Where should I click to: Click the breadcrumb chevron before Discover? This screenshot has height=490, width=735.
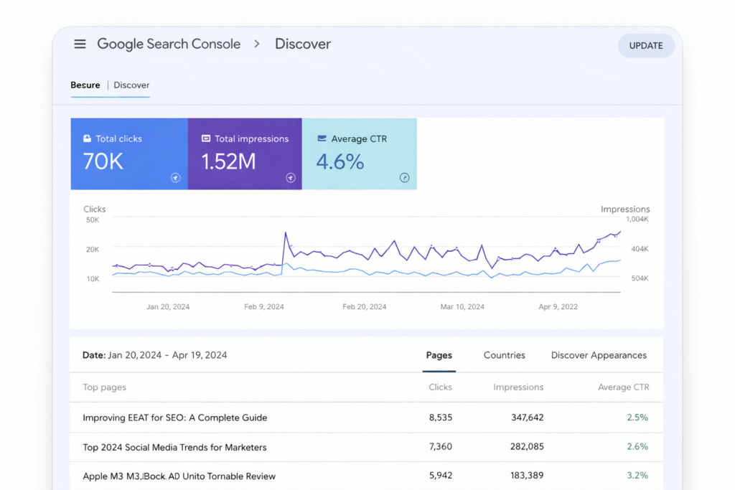257,44
